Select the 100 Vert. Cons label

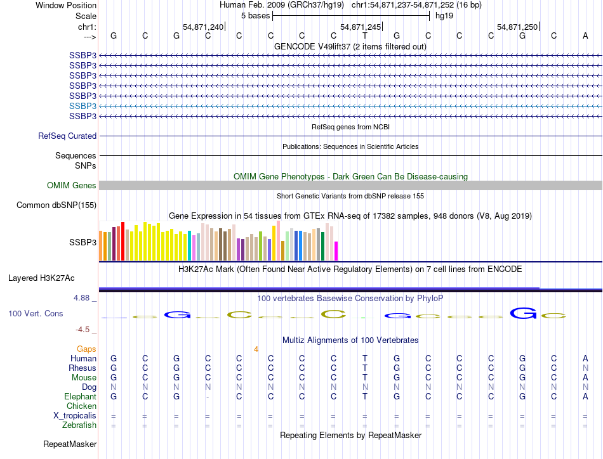[36, 313]
